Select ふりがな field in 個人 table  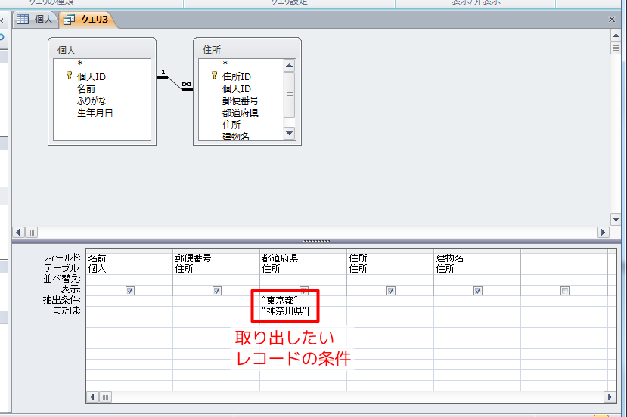(x=92, y=100)
